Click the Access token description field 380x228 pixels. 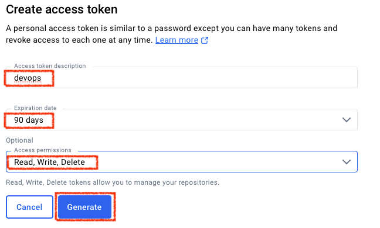click(182, 78)
